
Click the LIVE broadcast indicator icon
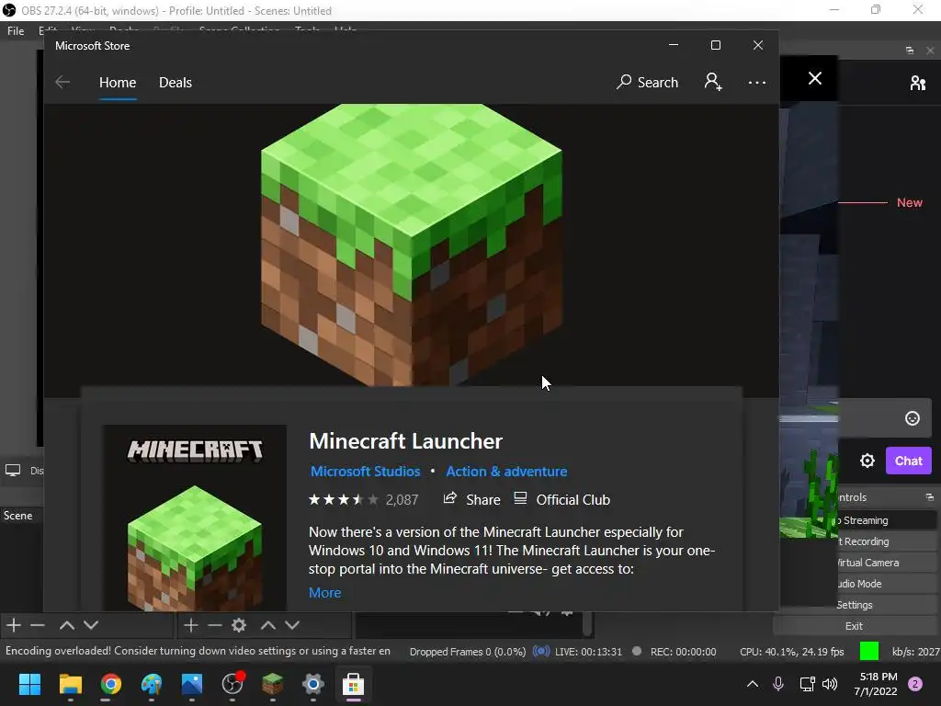541,652
